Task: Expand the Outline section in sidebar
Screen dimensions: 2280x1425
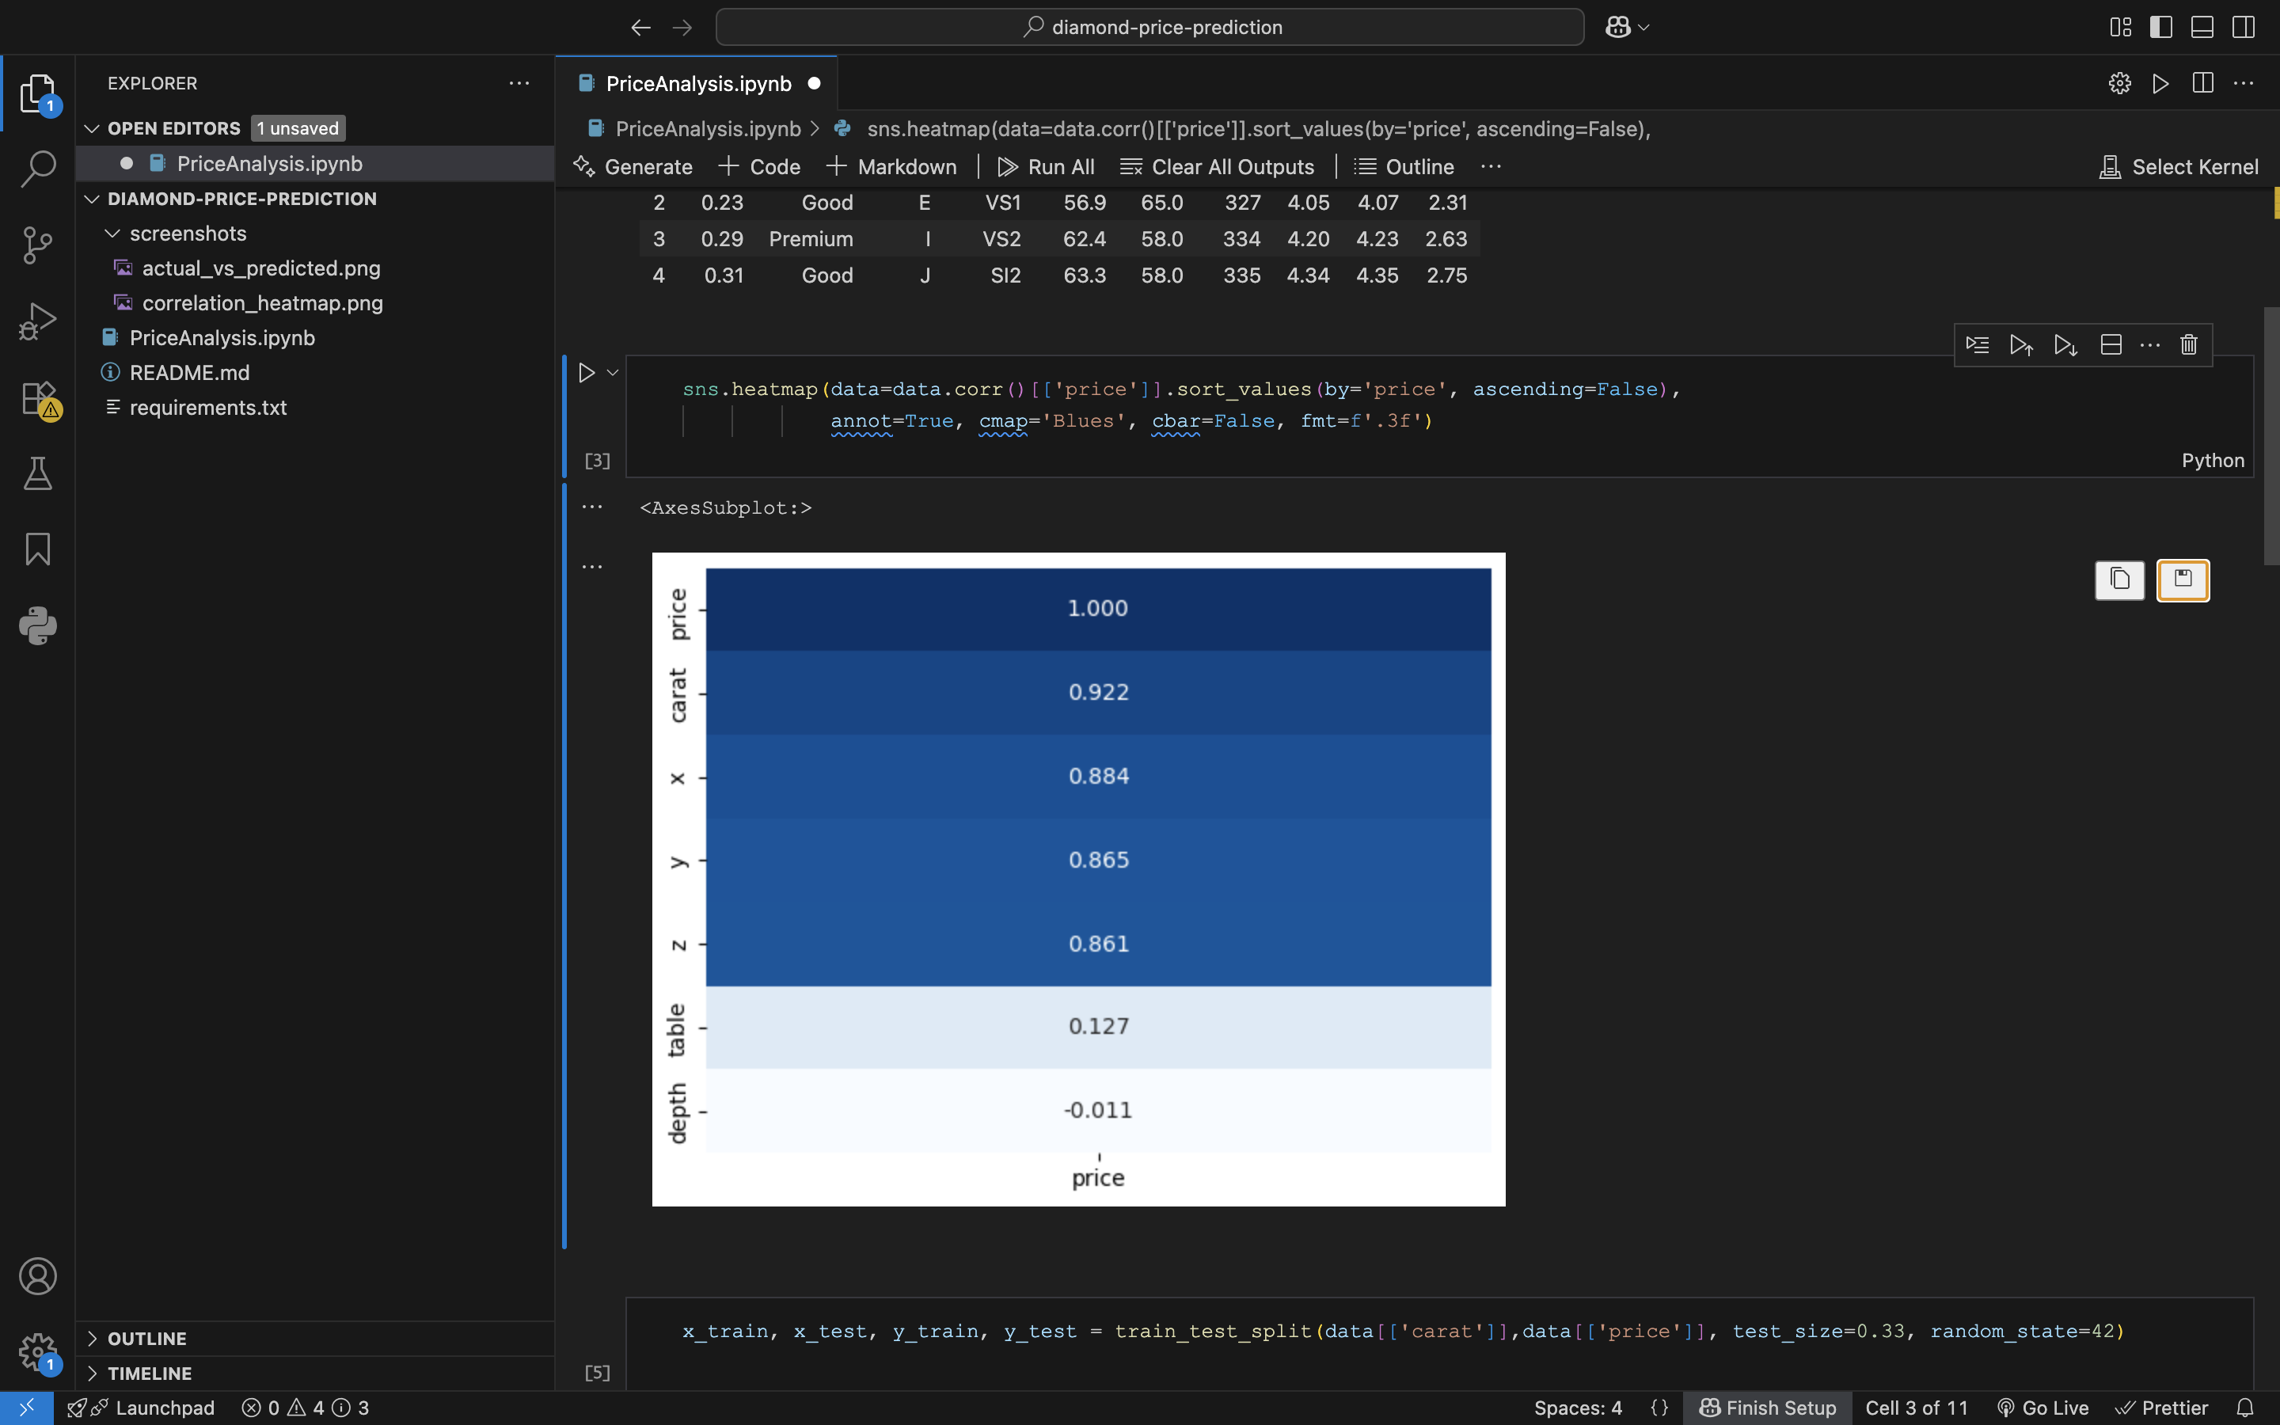Action: pos(93,1338)
